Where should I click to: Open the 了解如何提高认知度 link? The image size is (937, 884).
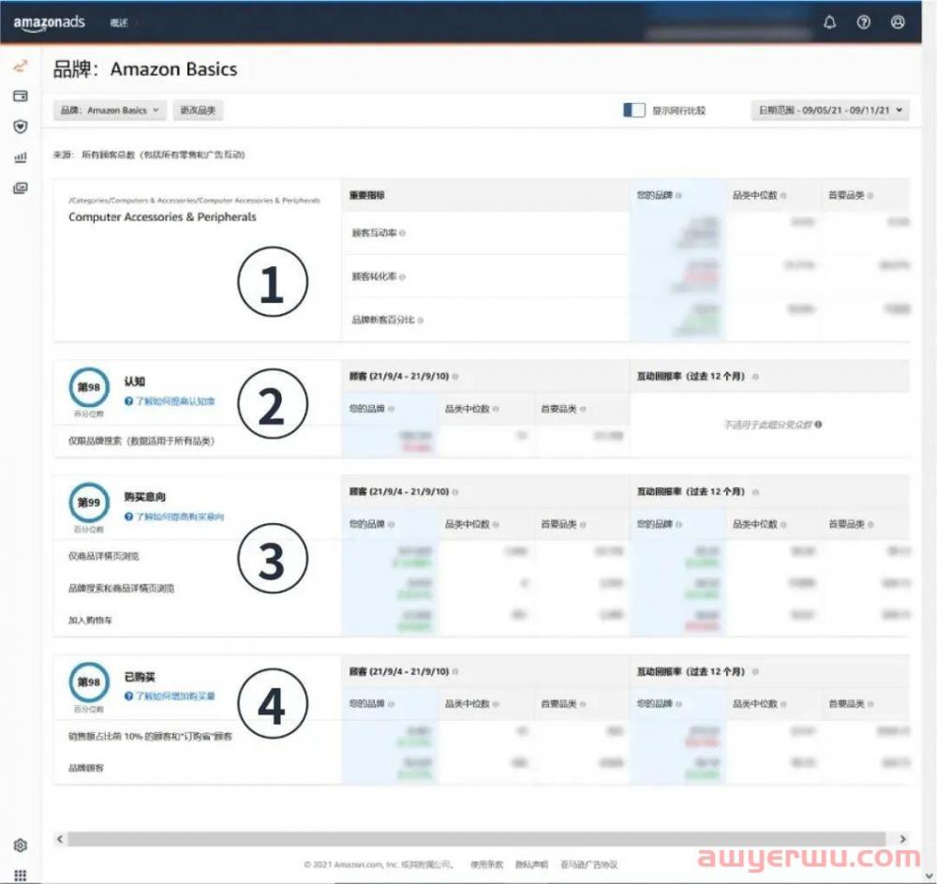[174, 400]
